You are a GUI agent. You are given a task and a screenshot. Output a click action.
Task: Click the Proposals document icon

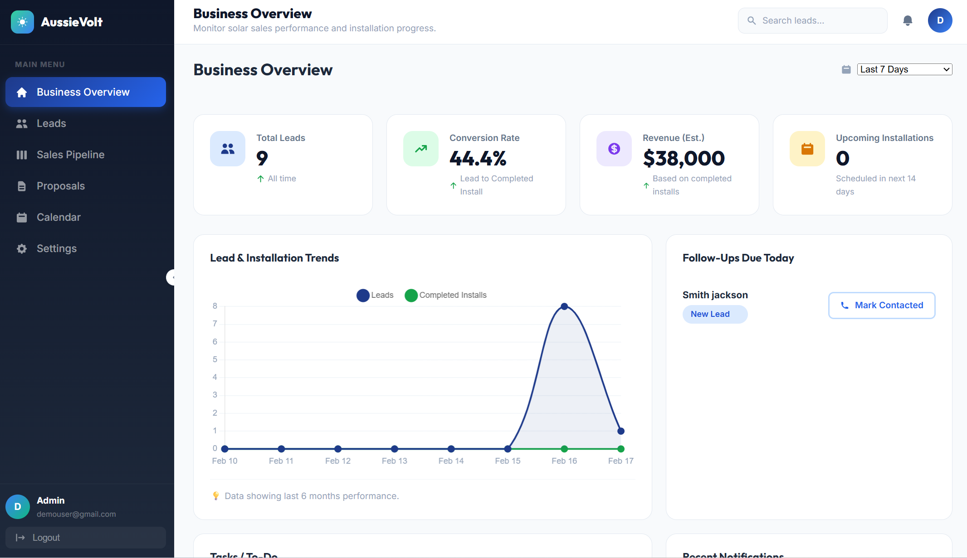22,186
